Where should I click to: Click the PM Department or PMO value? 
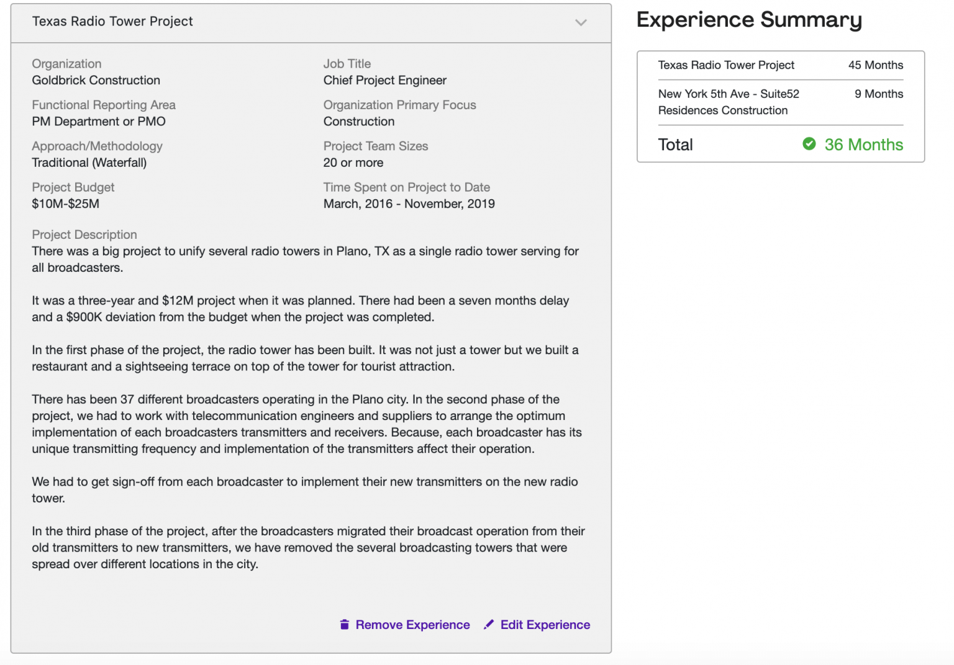point(98,122)
